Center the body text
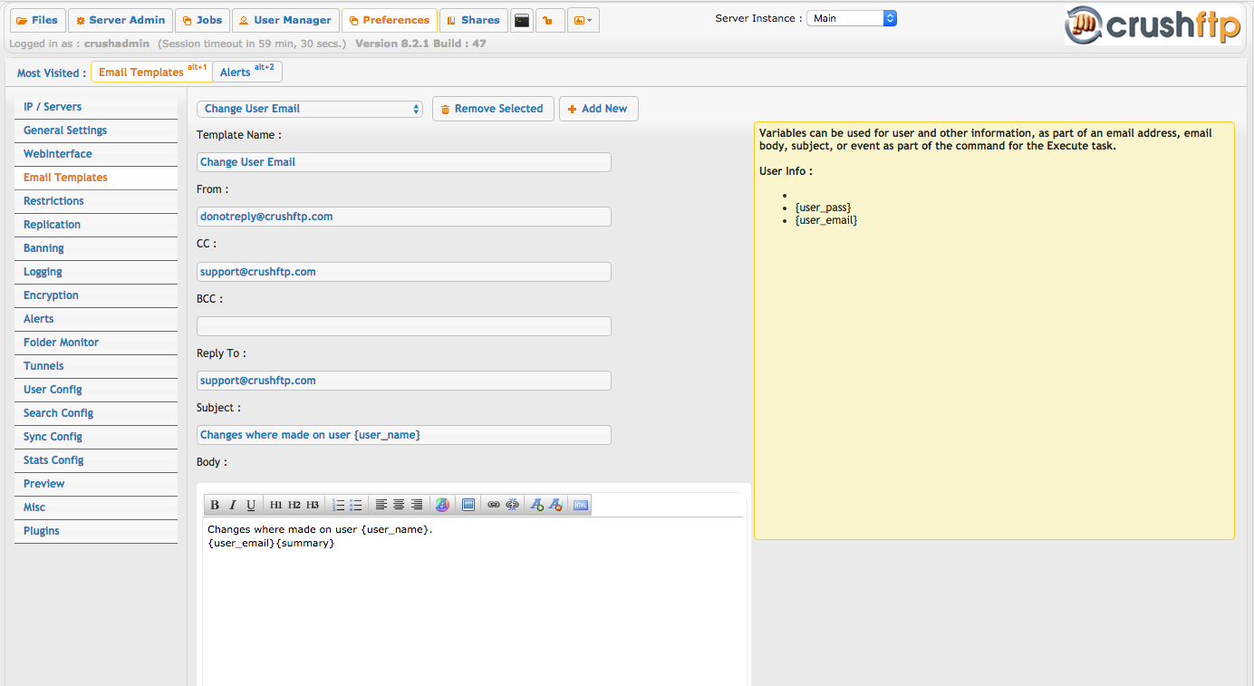The height and width of the screenshot is (686, 1254). (x=399, y=505)
